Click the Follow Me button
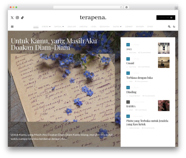 pyautogui.click(x=166, y=18)
